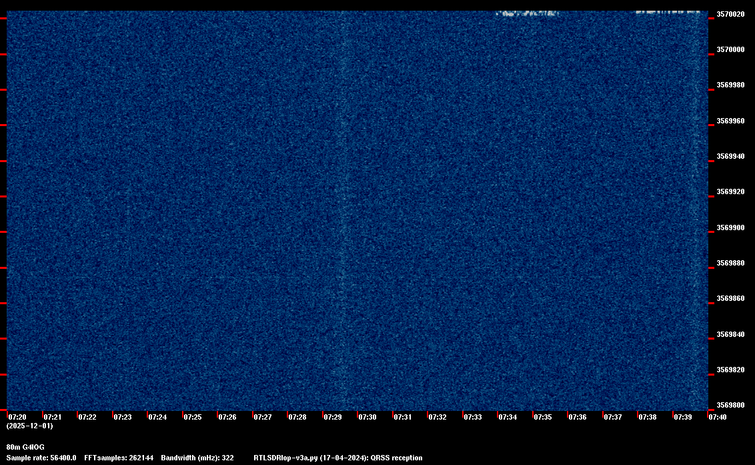Select the 07:26 time axis label
755x465 pixels.
(x=227, y=417)
